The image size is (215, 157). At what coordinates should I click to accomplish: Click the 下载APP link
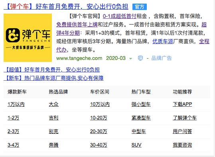tap(182, 104)
